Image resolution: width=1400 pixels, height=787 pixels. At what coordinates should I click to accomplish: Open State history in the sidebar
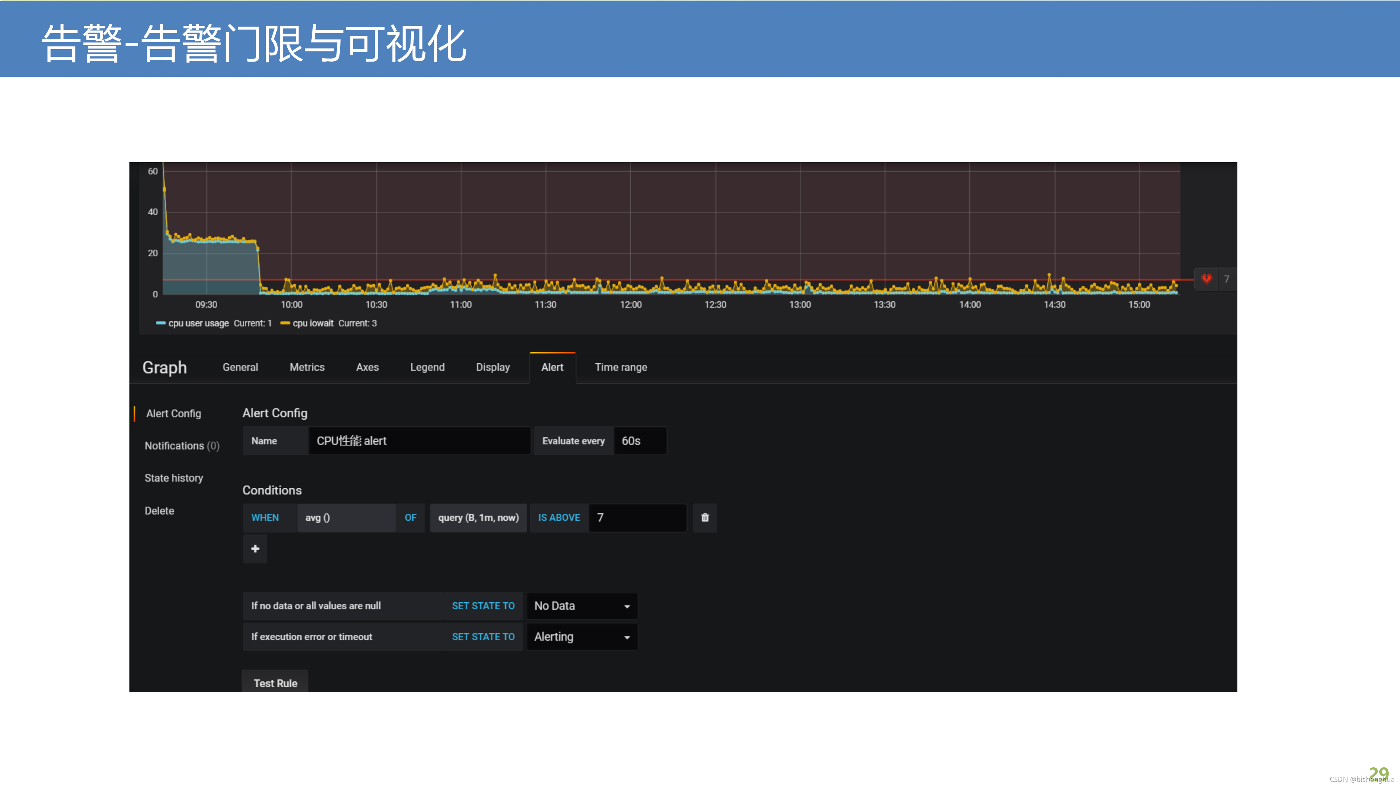(x=174, y=478)
